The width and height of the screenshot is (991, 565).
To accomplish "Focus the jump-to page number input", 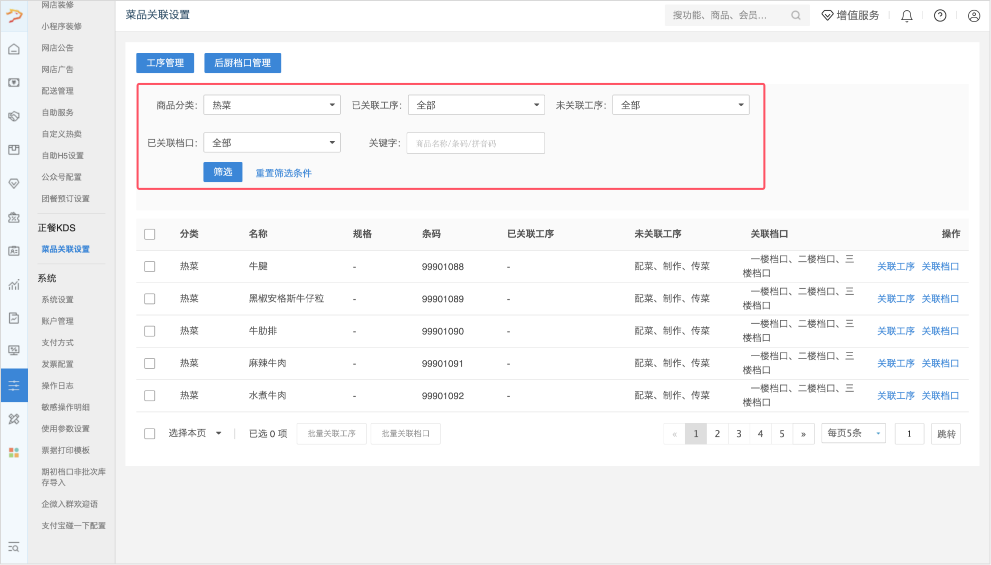I will [x=909, y=433].
